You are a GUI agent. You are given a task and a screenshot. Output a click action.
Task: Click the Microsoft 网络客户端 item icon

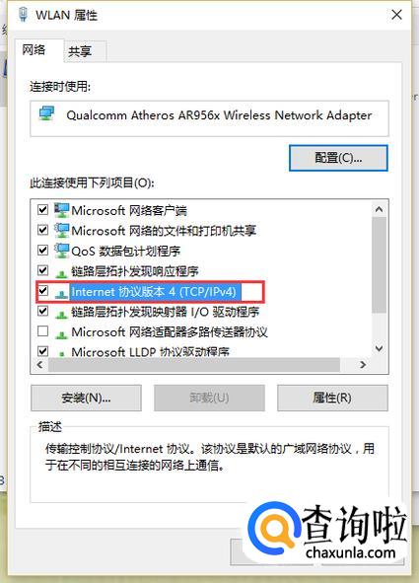(x=61, y=210)
